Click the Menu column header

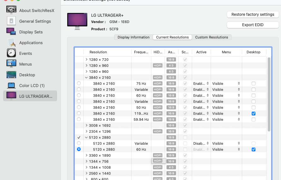click(x=226, y=52)
